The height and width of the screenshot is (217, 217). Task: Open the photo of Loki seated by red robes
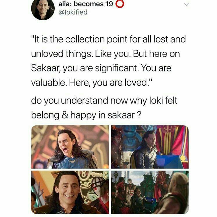point(150,147)
